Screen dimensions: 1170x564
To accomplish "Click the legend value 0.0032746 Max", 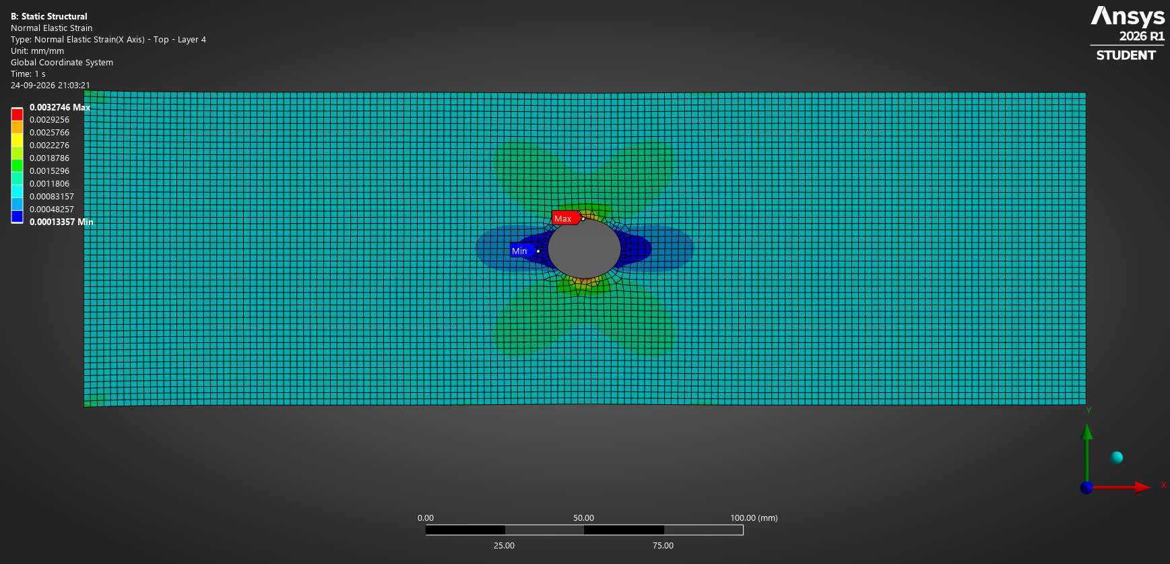I will [x=60, y=107].
